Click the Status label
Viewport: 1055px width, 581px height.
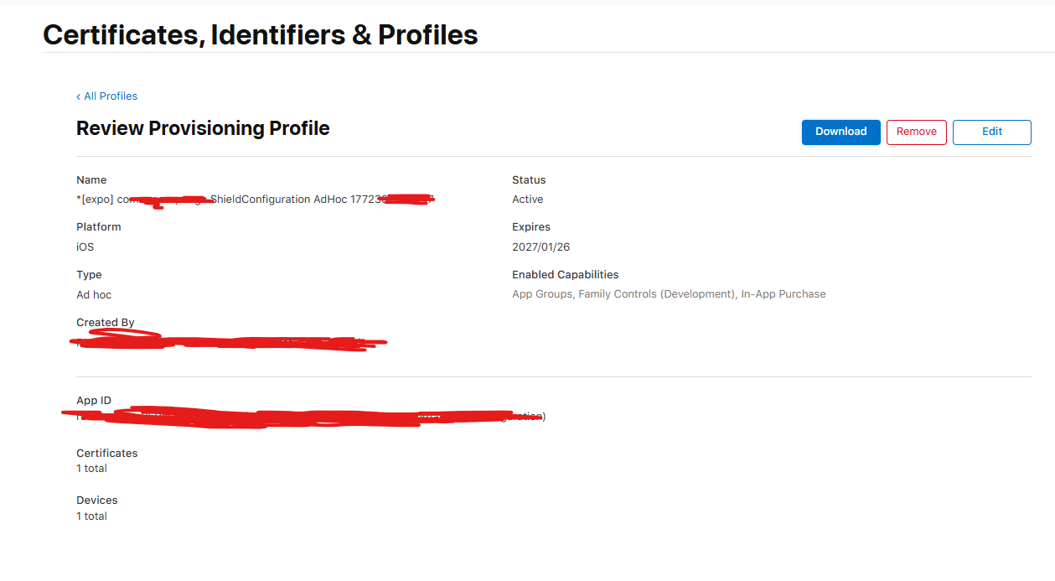tap(529, 180)
